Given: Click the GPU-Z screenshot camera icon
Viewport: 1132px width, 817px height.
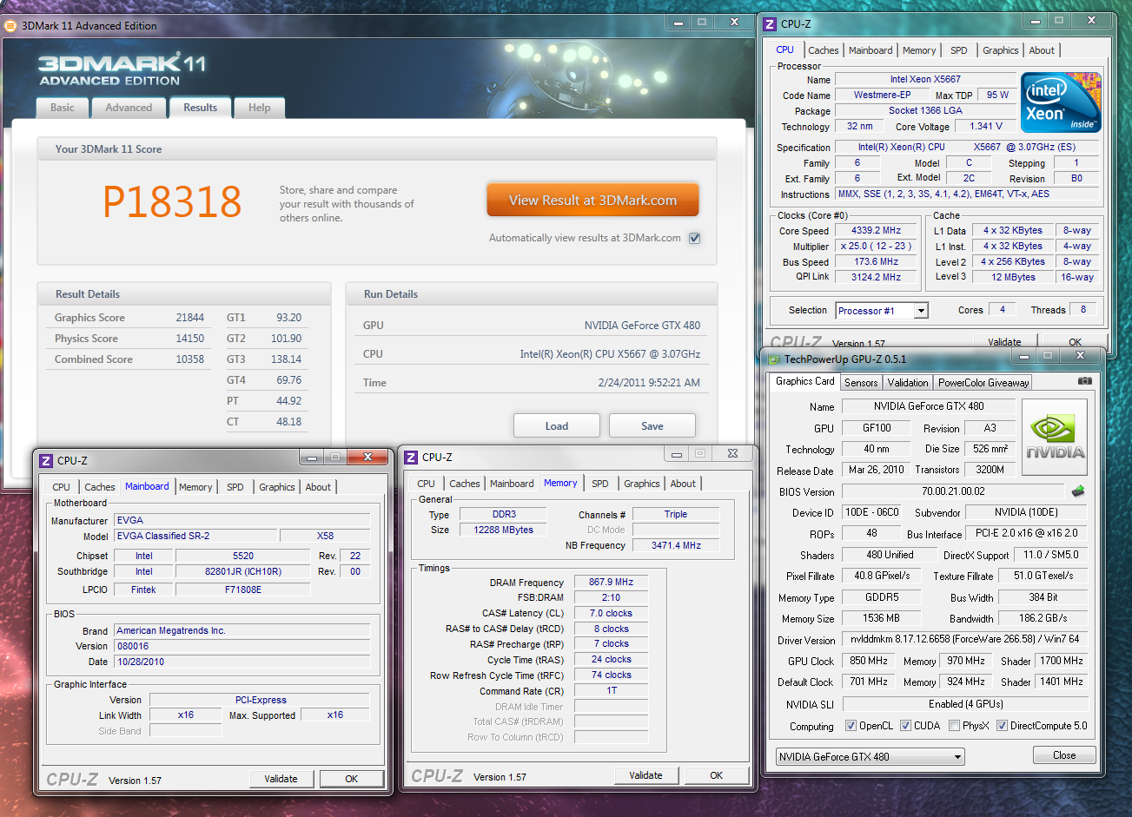Looking at the screenshot, I should click(1084, 381).
